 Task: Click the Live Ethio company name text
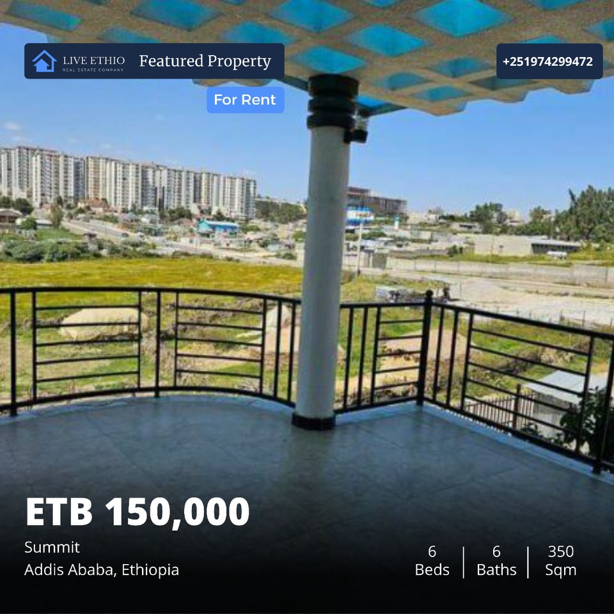[93, 60]
